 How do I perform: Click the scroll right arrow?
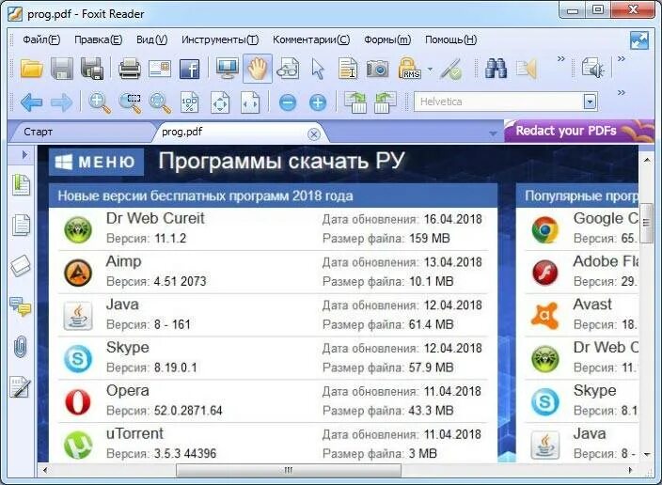[630, 470]
